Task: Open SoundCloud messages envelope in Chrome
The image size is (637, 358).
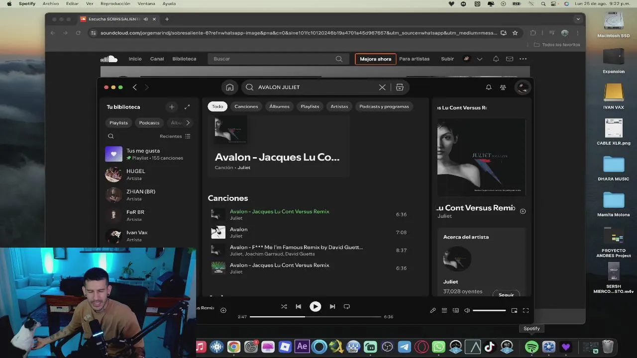Action: coord(510,59)
